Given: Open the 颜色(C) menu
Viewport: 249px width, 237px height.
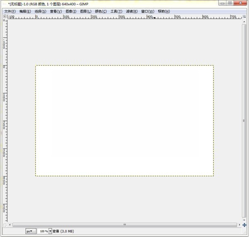Looking at the screenshot, I should point(101,12).
